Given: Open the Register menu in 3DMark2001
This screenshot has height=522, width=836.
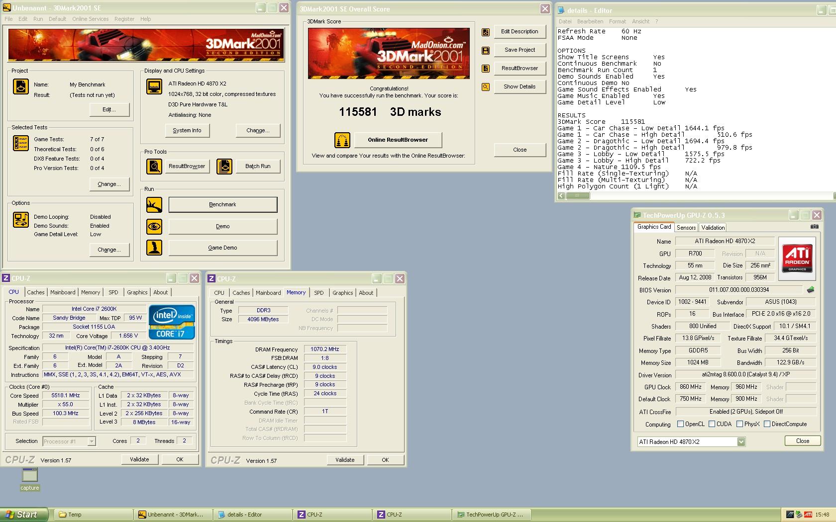Looking at the screenshot, I should point(124,19).
